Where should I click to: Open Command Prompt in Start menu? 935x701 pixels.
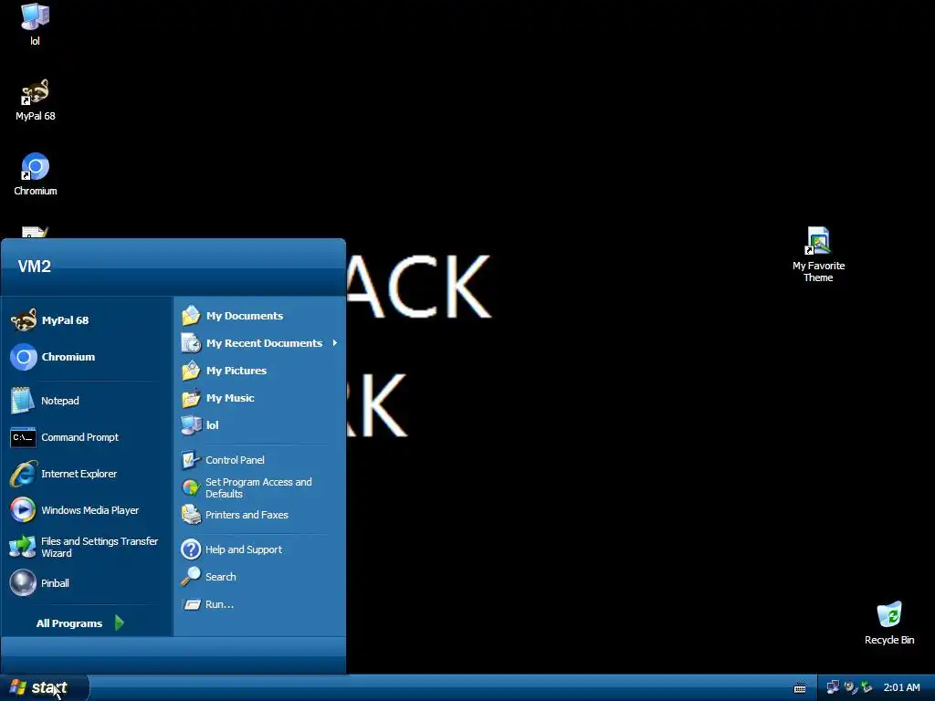(x=87, y=437)
